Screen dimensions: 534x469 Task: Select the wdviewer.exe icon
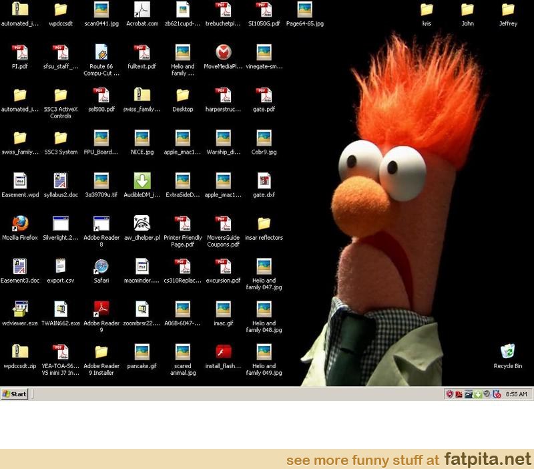click(20, 309)
